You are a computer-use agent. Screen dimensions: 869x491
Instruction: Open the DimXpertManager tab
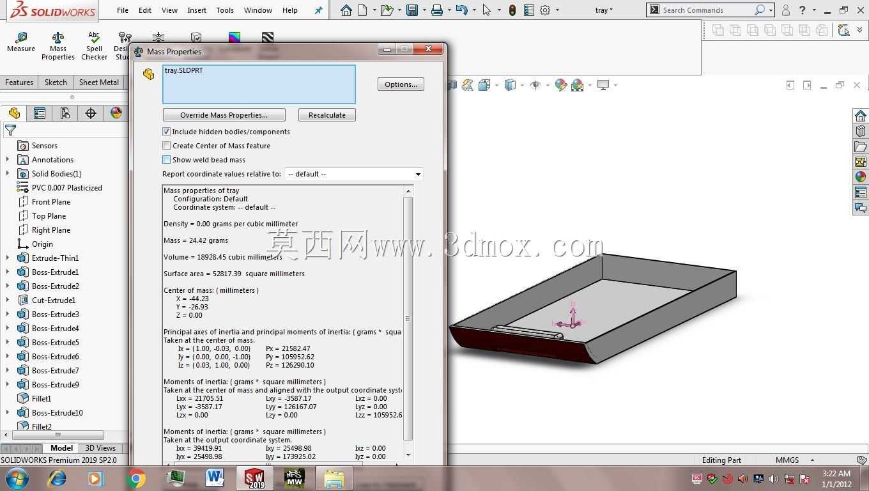[91, 113]
